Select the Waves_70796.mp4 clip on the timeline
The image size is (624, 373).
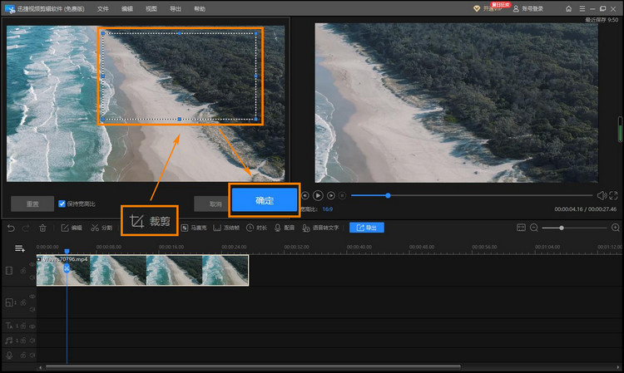pos(142,270)
